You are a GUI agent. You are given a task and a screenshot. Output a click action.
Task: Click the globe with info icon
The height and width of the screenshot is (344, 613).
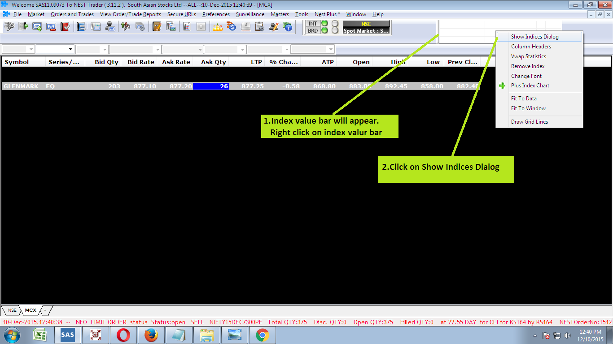click(287, 27)
